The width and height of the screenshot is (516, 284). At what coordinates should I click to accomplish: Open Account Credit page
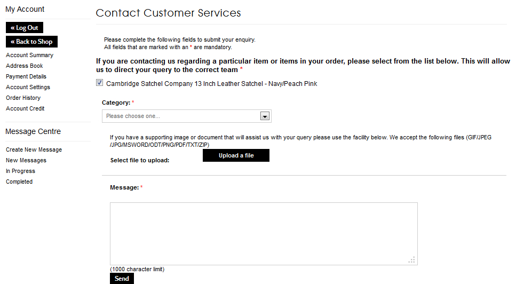pyautogui.click(x=25, y=108)
